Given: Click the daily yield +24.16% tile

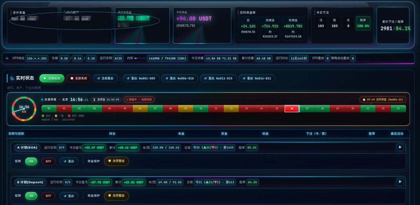Looking at the screenshot, I should (248, 28).
